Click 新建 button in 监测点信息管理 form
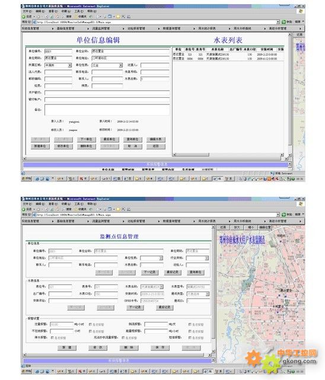Screen dimensions: 325x380 click(x=67, y=348)
